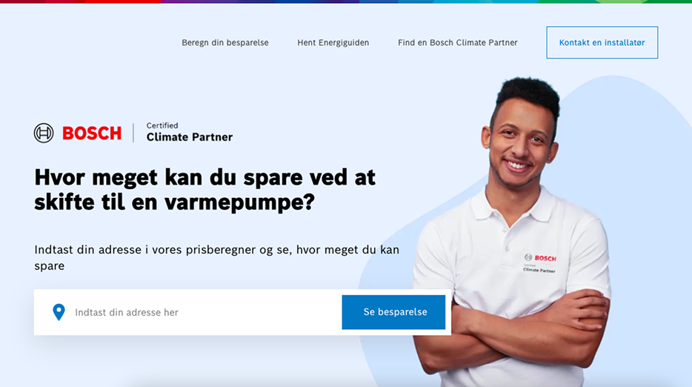692x387 pixels.
Task: Click the blue location pin icon
Action: tap(59, 312)
